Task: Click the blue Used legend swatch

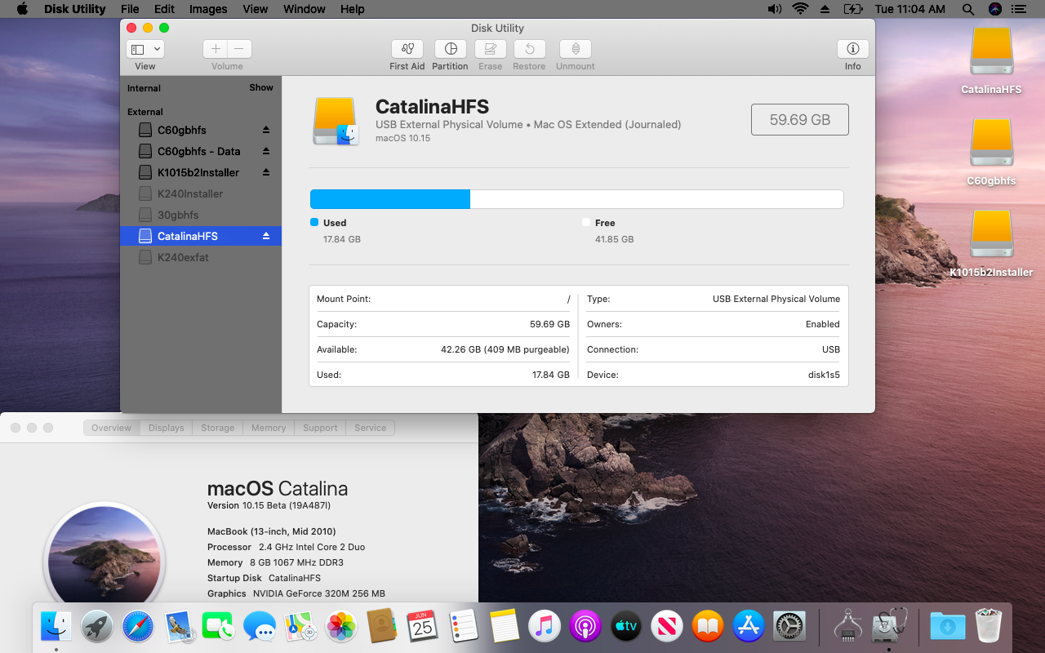Action: coord(314,222)
